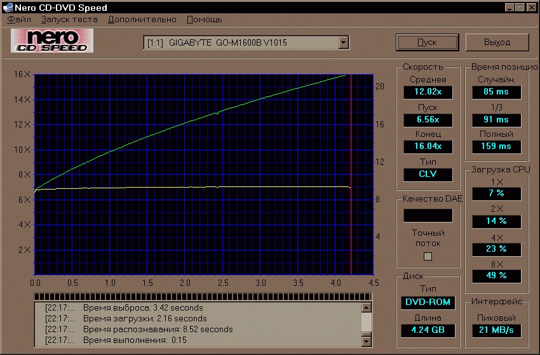The image size is (540, 355).
Task: Click the log scrollbar down arrow
Action: 367,341
